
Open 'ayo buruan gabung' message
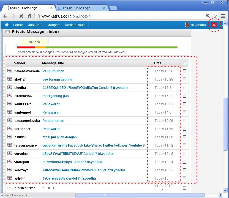click(x=57, y=79)
